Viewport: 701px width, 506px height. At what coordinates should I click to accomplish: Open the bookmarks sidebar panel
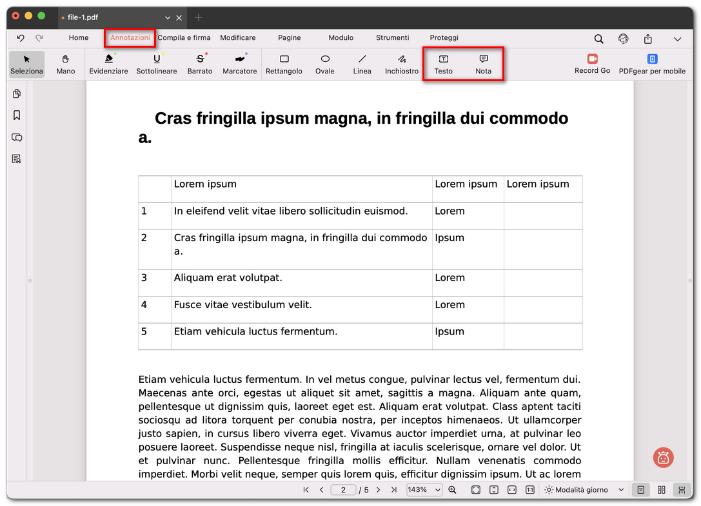[17, 115]
